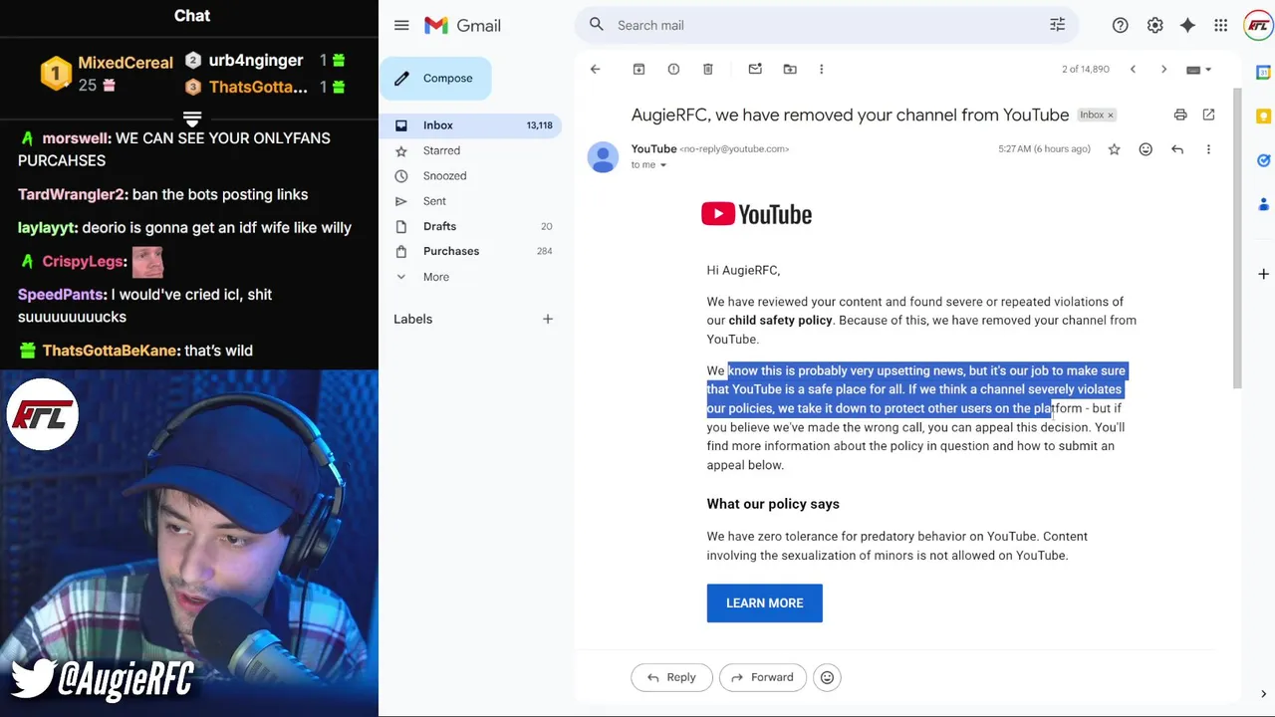
Task: Archive this email
Action: [x=639, y=69]
